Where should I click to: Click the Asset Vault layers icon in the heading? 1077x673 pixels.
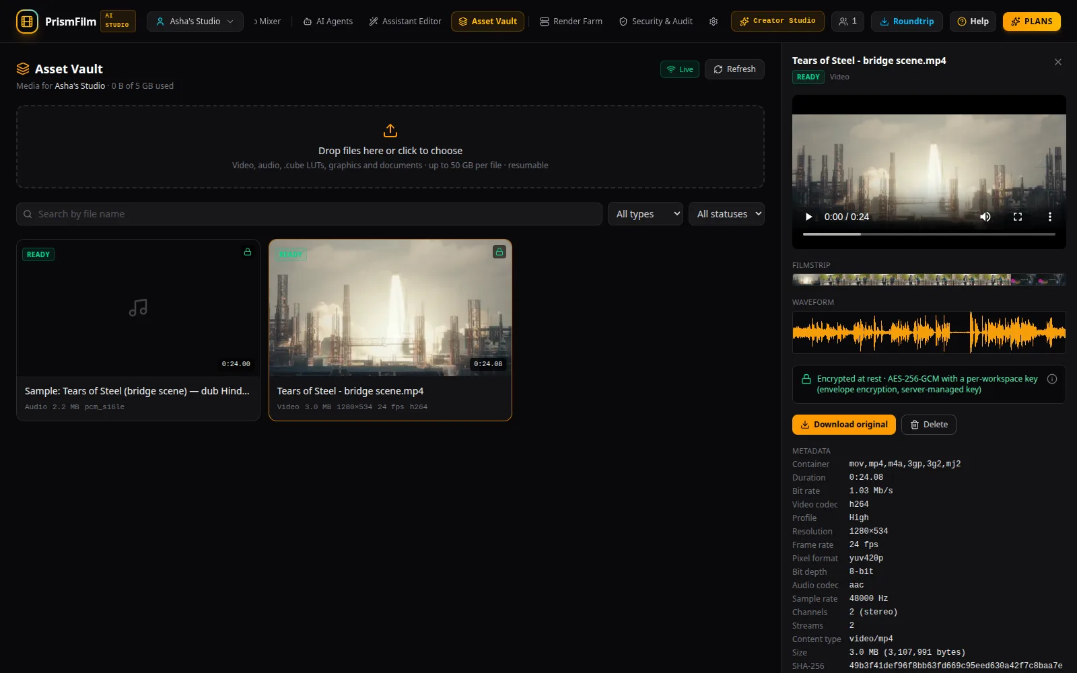pos(23,69)
